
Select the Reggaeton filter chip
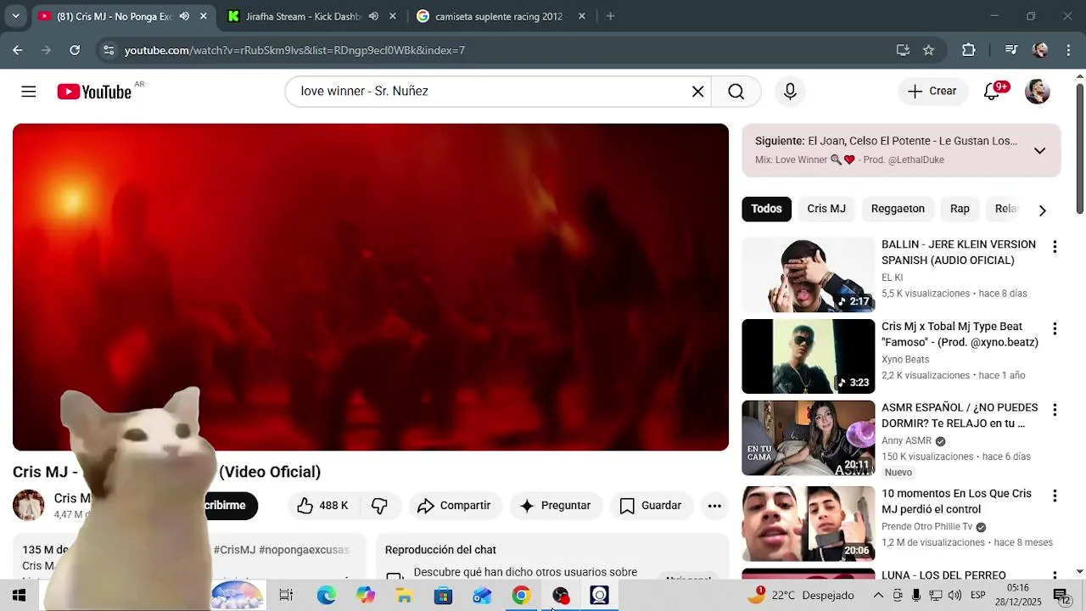898,209
